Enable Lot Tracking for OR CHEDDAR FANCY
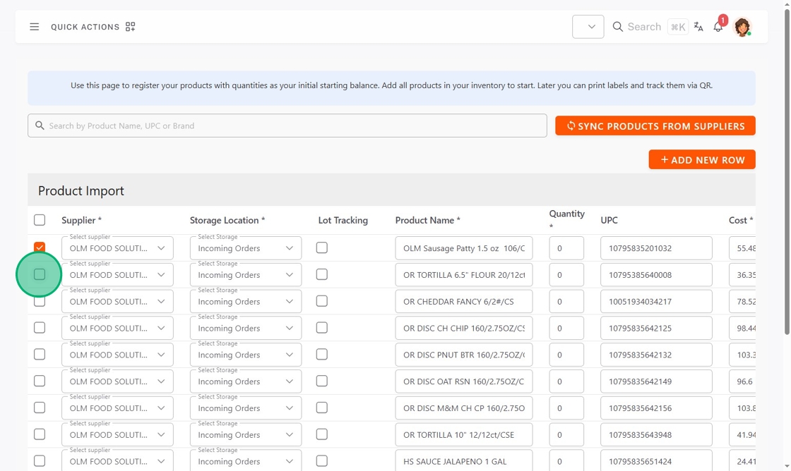 (x=322, y=301)
